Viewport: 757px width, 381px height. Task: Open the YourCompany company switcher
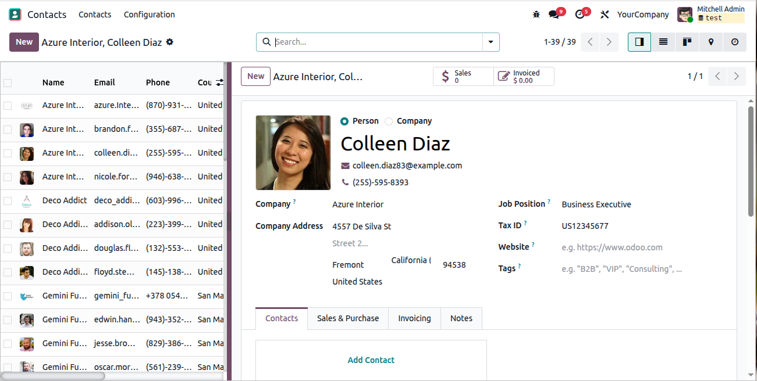pos(643,15)
